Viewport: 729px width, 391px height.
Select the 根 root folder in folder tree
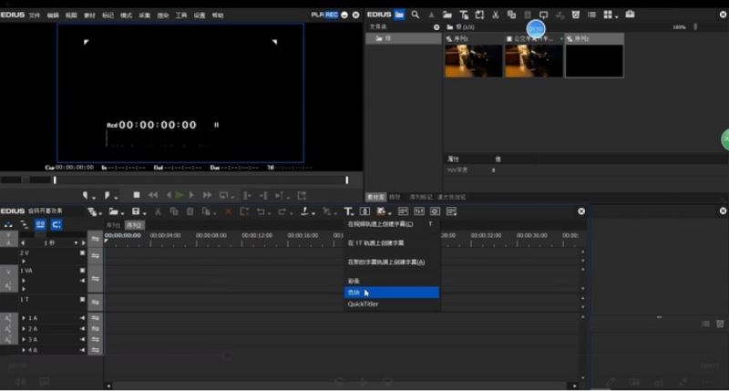pos(403,38)
